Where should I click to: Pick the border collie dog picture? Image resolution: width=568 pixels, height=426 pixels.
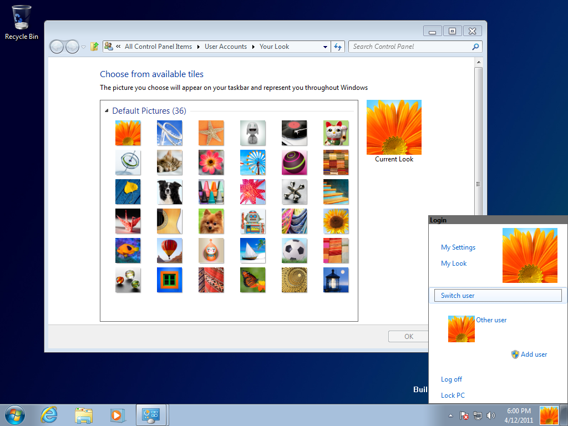(169, 192)
